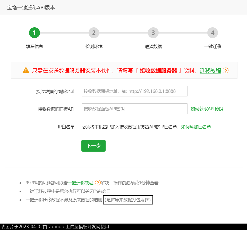Viewport: 247px width, 230px height.
Task: Click the step 2 circle indicator
Action: coord(94,33)
